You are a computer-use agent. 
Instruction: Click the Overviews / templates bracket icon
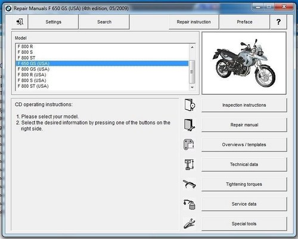pyautogui.click(x=189, y=144)
